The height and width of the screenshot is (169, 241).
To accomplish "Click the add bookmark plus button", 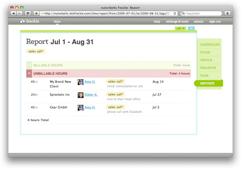I will (x=37, y=13).
